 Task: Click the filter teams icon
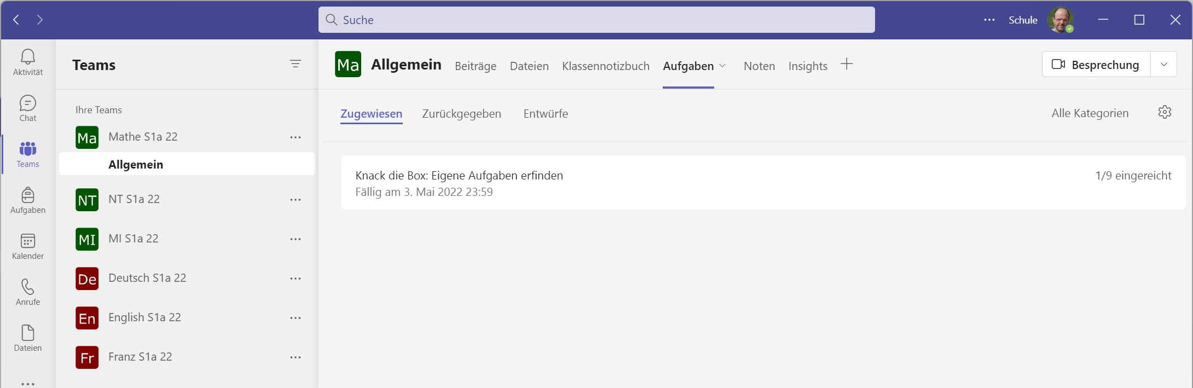pyautogui.click(x=296, y=64)
